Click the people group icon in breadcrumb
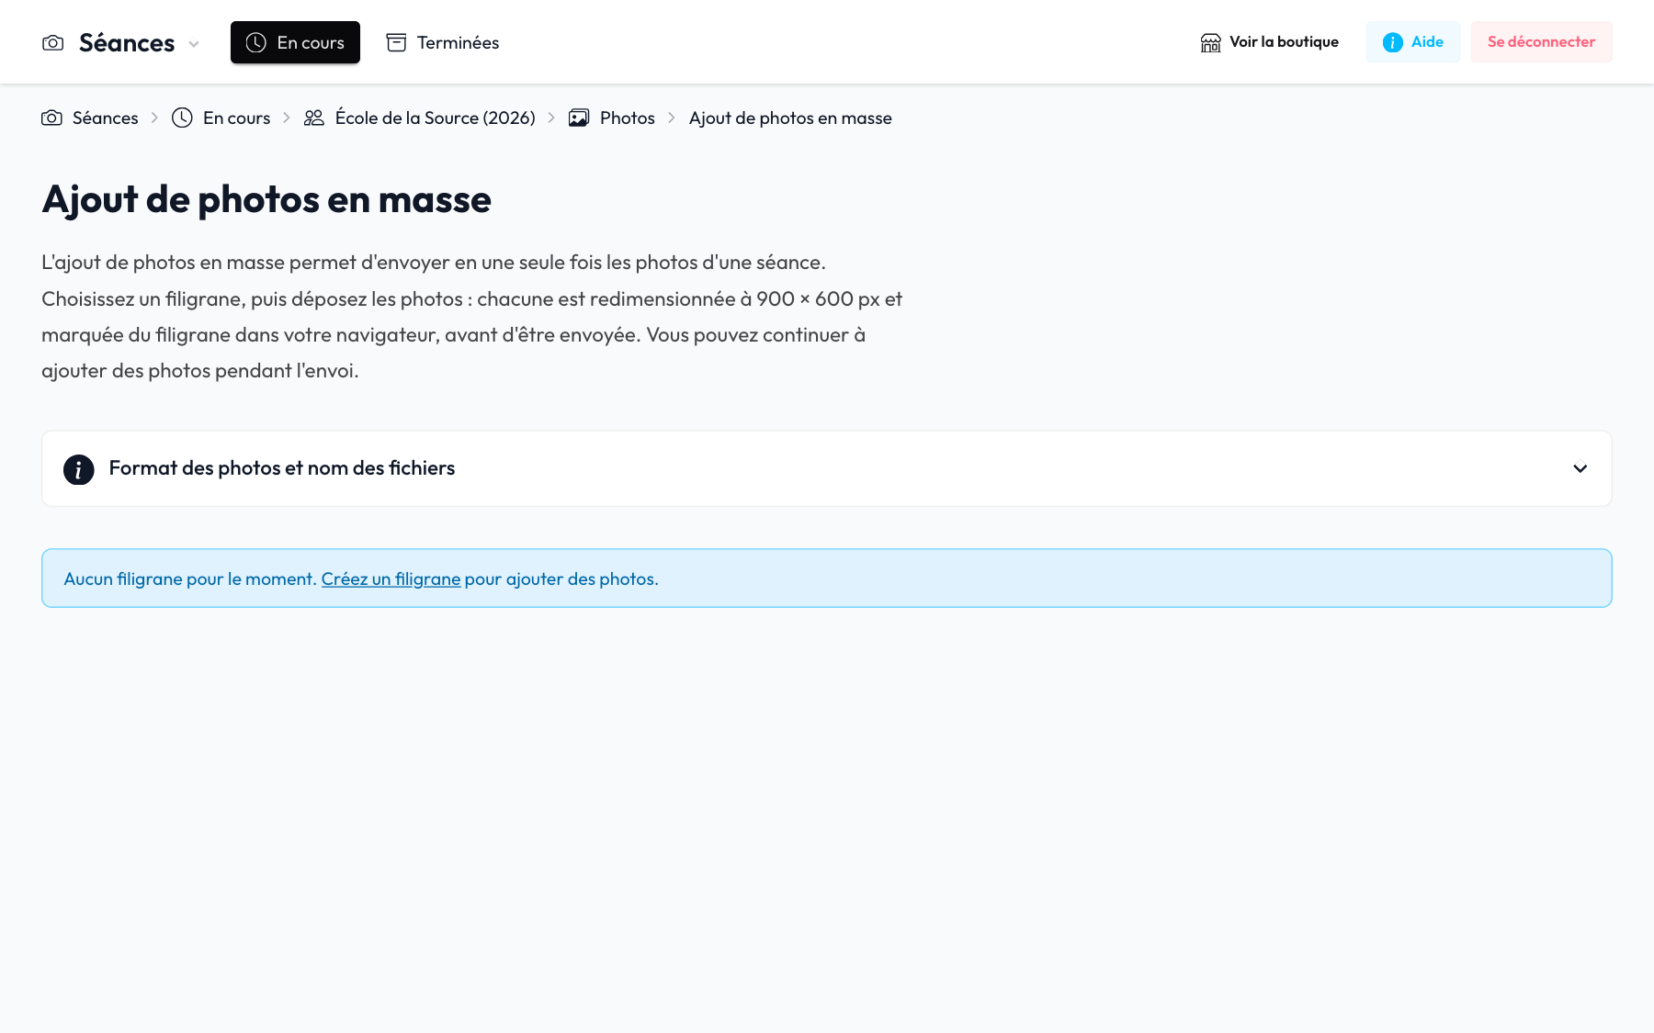Screen dimensions: 1654x1033 (314, 118)
